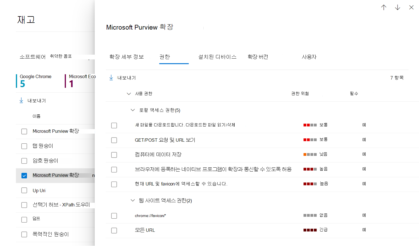Collapse the 웹 사이트 액세스 권한(2) group
This screenshot has width=419, height=246.
click(x=133, y=200)
